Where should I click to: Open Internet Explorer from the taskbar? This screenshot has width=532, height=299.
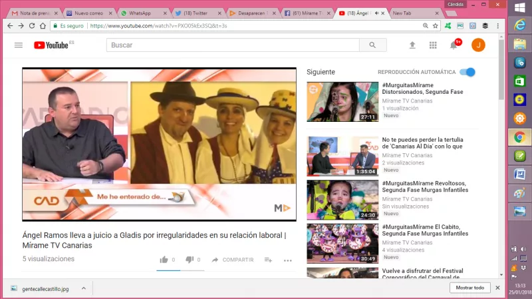pos(520,25)
